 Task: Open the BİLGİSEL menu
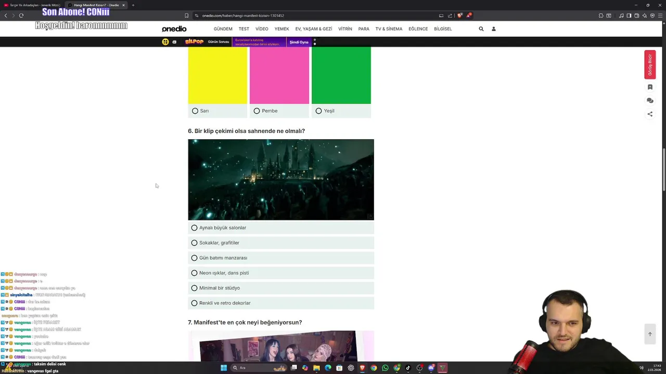click(443, 29)
